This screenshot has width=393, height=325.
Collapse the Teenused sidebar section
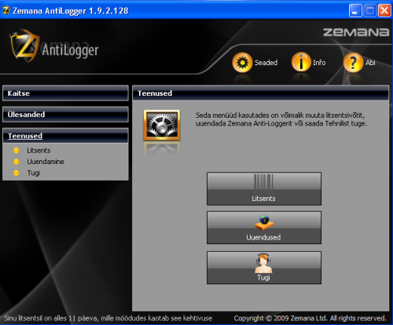pyautogui.click(x=65, y=136)
